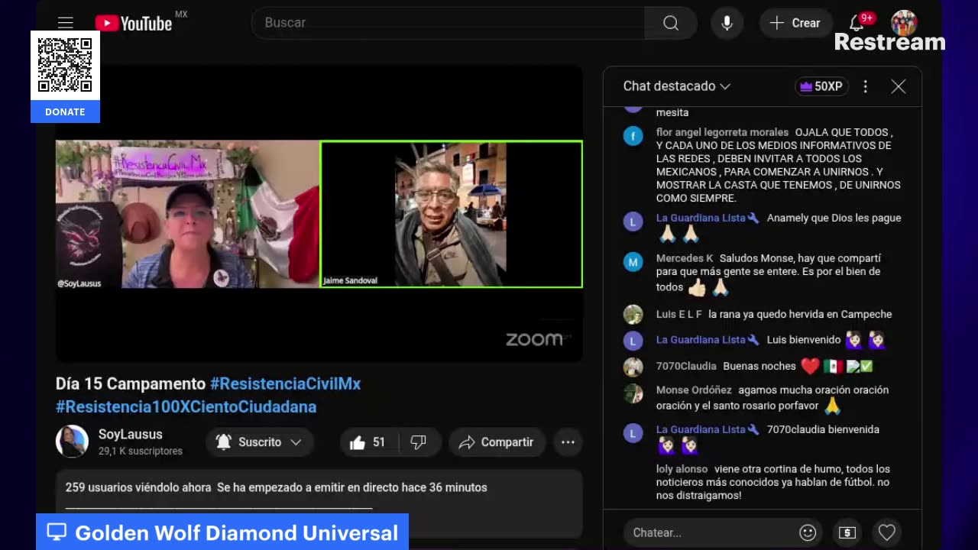Click Golden Wolf Diamond Universal banner

pyautogui.click(x=222, y=532)
